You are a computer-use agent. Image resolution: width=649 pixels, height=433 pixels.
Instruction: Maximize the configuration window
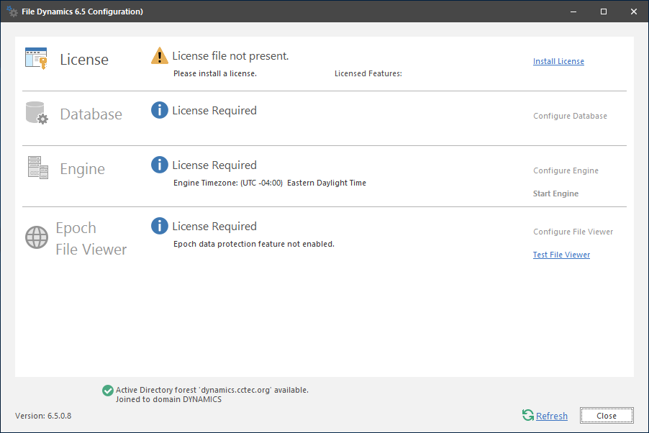pyautogui.click(x=604, y=12)
